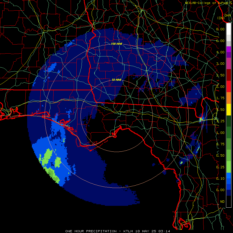Pick the pink legend swatch near 3.00
The image size is (233, 233).
(229, 63)
